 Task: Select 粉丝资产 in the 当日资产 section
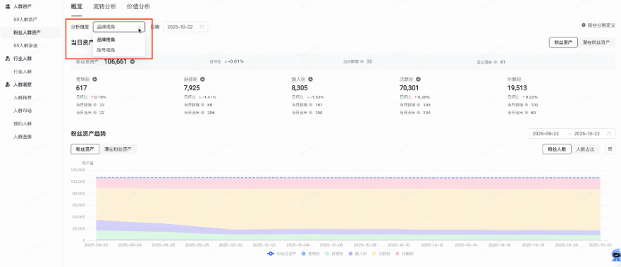563,42
